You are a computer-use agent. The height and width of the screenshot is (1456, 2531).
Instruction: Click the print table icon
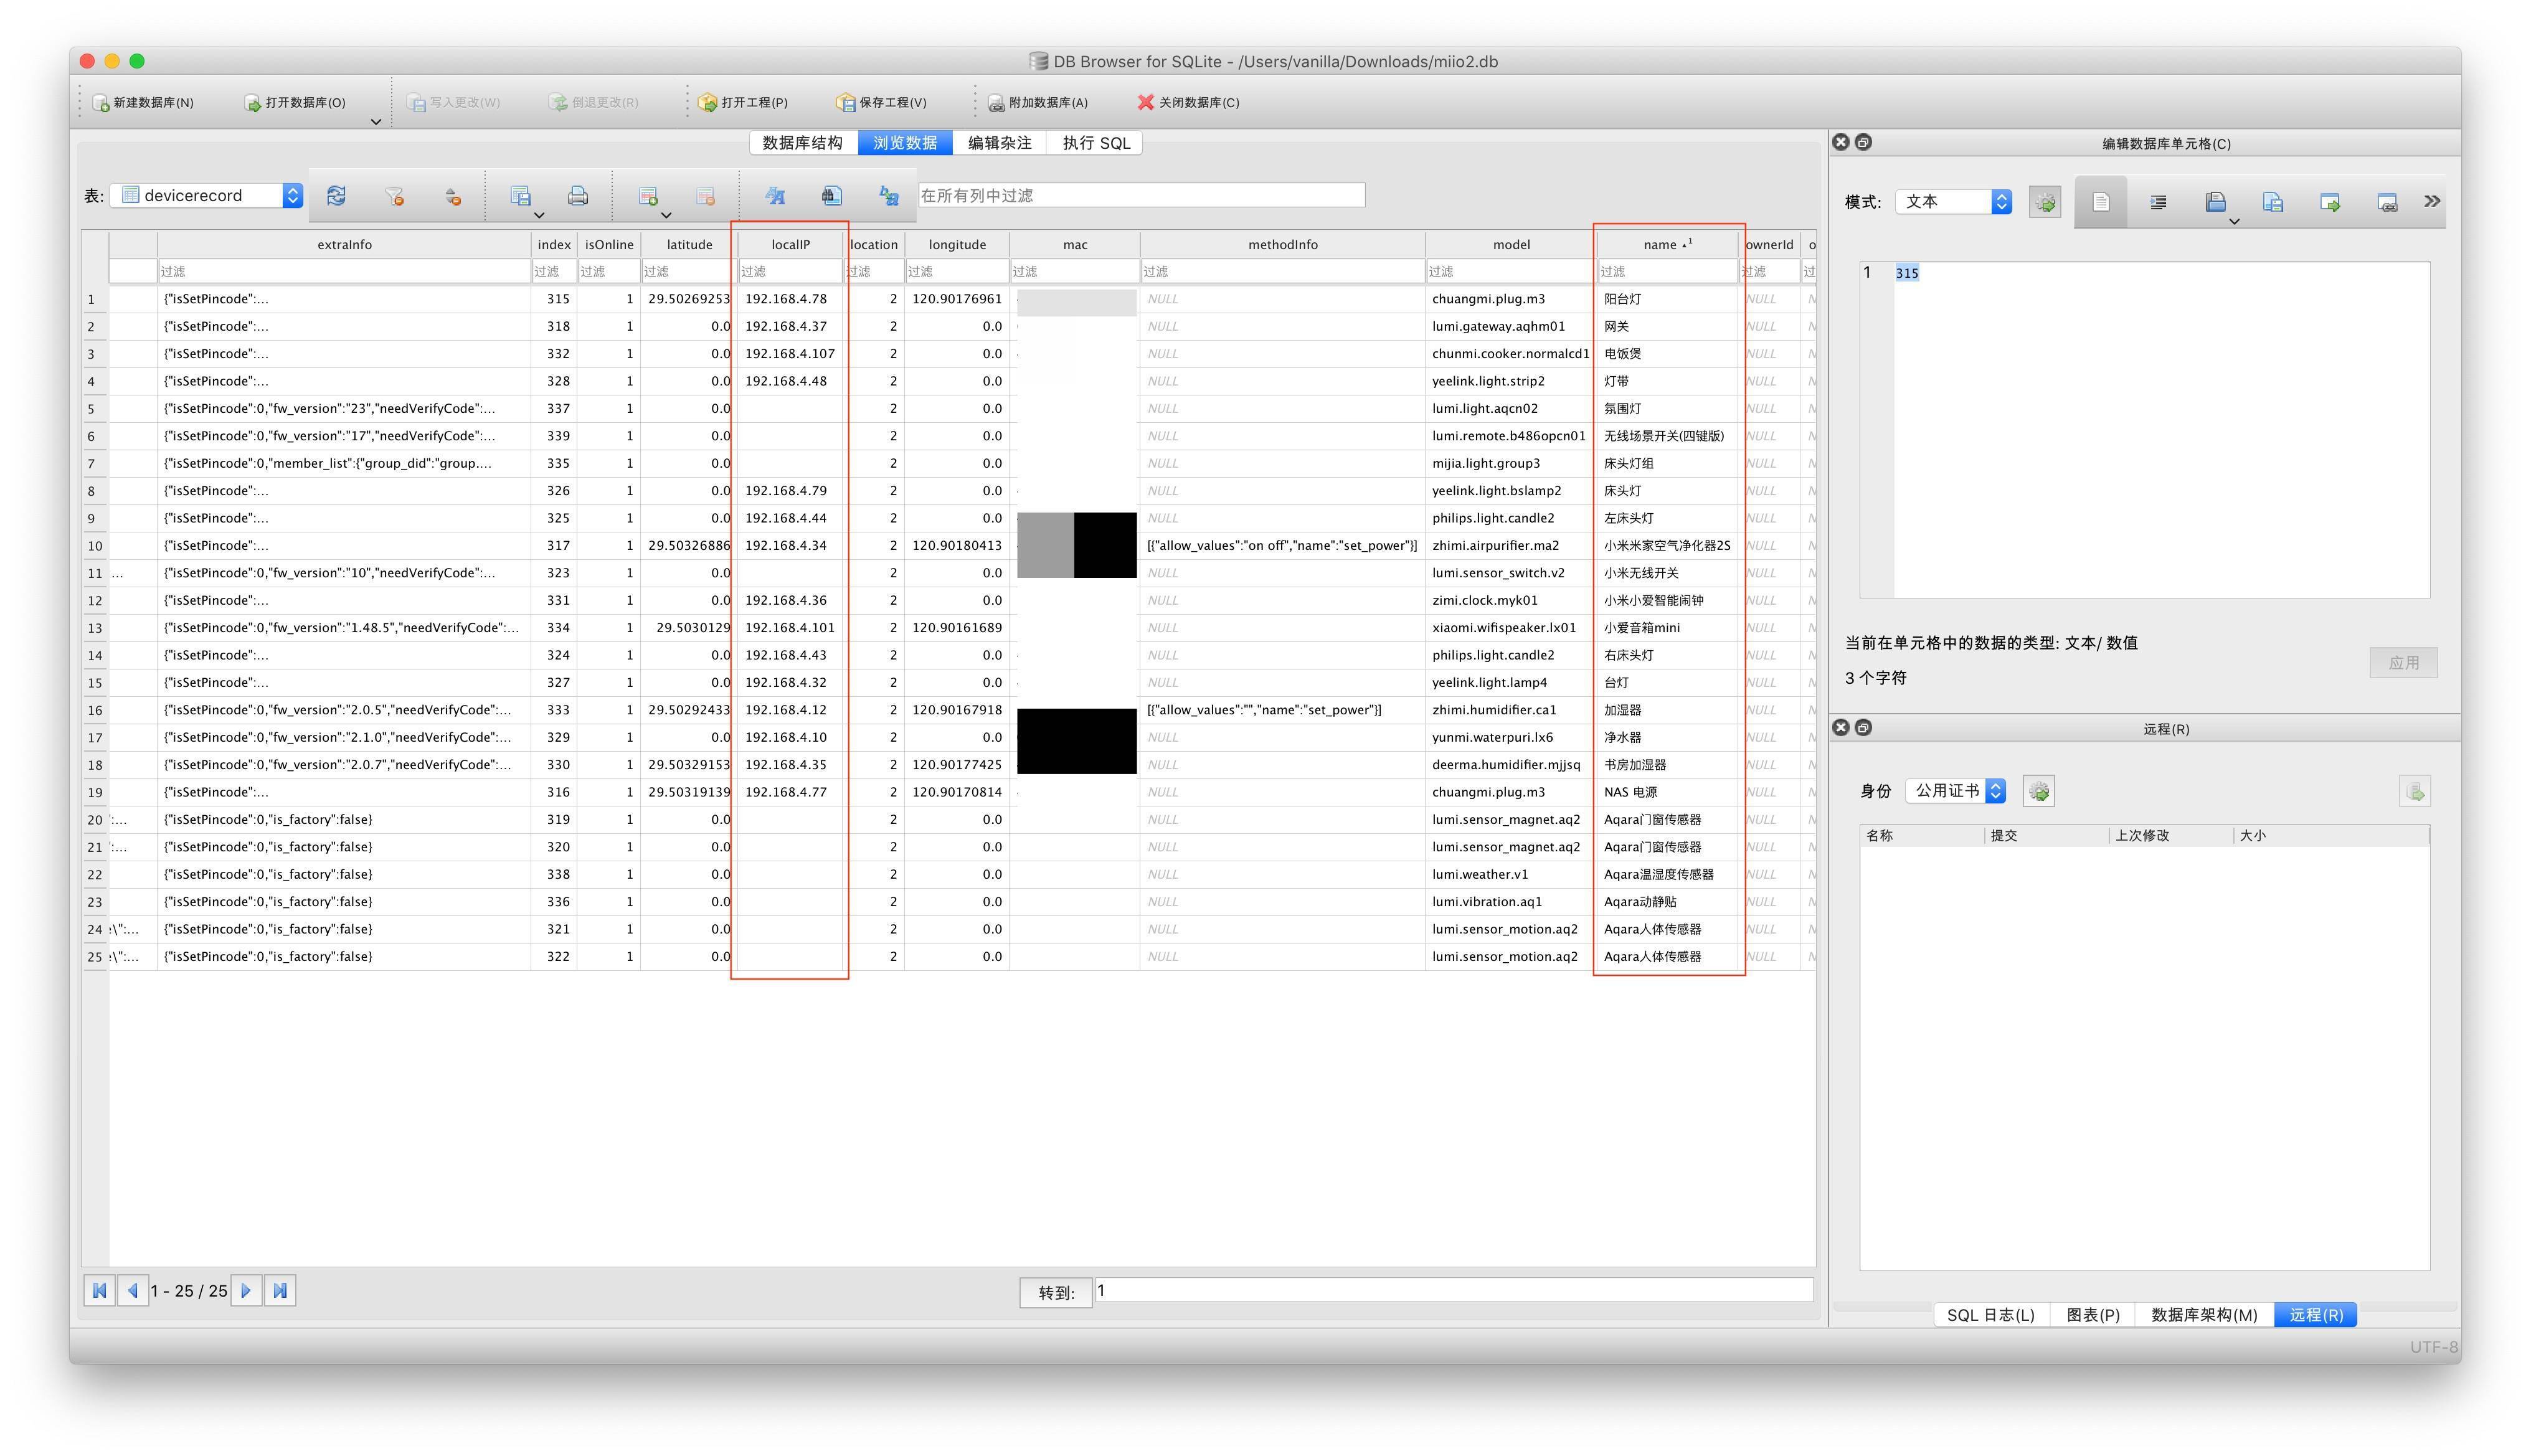[x=578, y=196]
